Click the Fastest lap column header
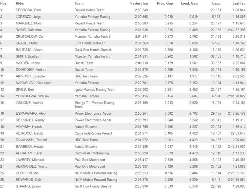The width and height of the screenshot is (247, 189). [x=139, y=3]
